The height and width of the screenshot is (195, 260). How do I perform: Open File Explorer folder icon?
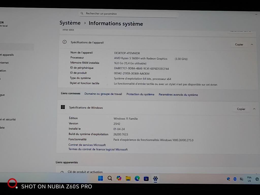coord(128,178)
